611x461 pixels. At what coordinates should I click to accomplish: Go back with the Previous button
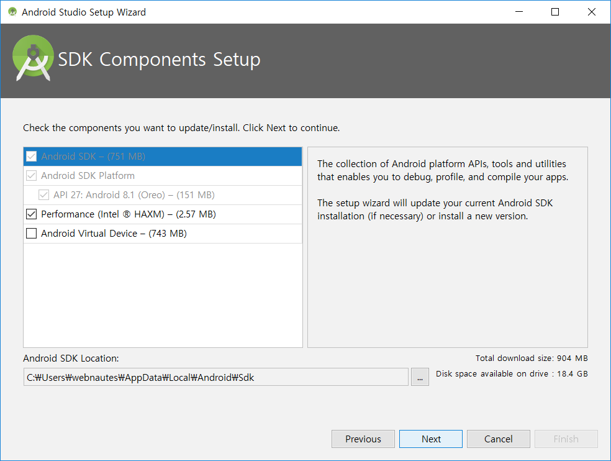coord(363,439)
